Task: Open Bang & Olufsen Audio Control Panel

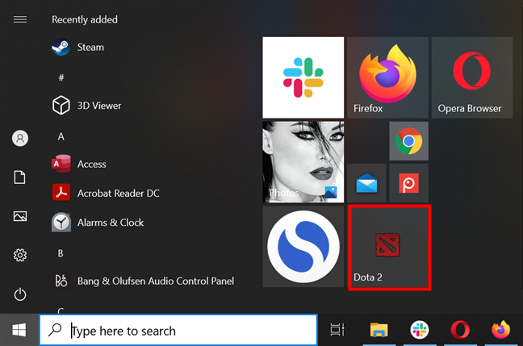Action: point(143,281)
